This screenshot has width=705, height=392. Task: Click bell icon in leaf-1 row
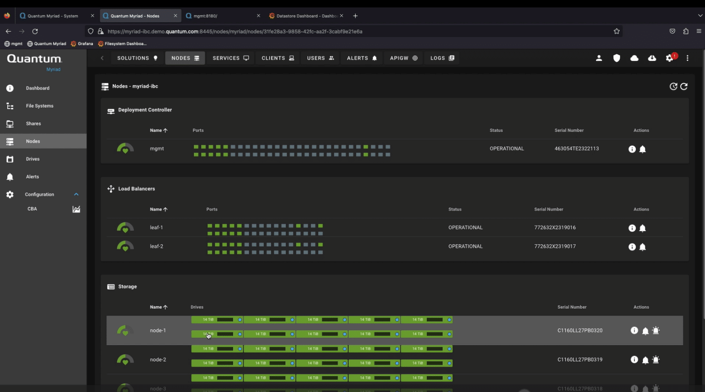(642, 228)
